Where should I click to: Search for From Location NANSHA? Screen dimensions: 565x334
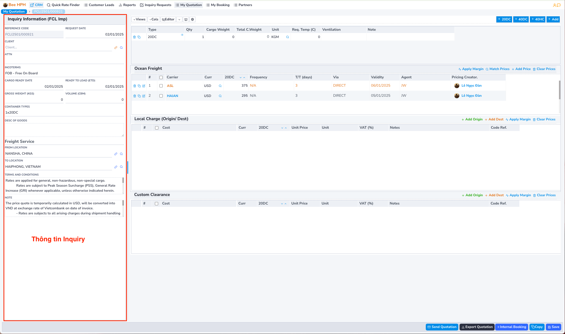point(121,154)
